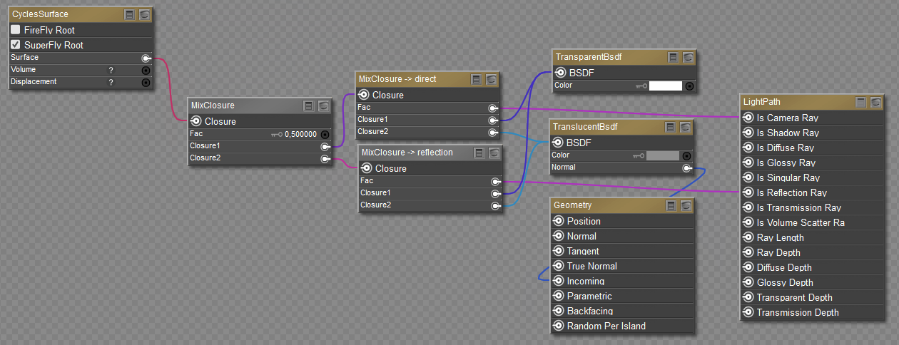Image resolution: width=899 pixels, height=345 pixels.
Task: Open the white TransparentBsdf Color swatch
Action: [x=666, y=86]
